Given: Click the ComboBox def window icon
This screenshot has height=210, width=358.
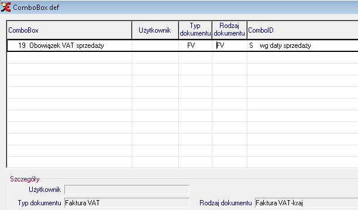Looking at the screenshot, I should [6, 7].
